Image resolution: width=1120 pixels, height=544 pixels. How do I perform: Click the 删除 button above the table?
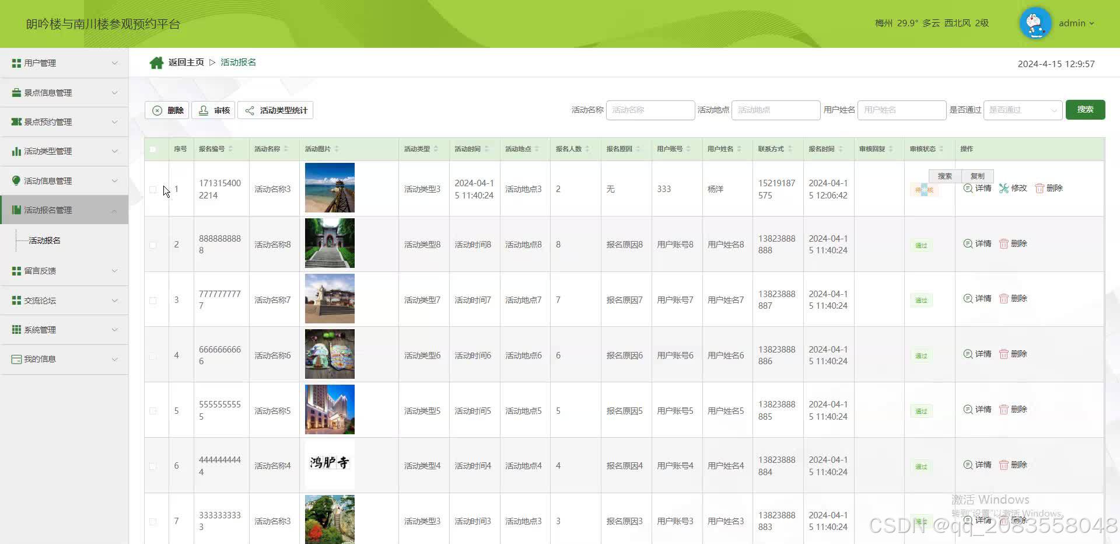pyautogui.click(x=167, y=110)
